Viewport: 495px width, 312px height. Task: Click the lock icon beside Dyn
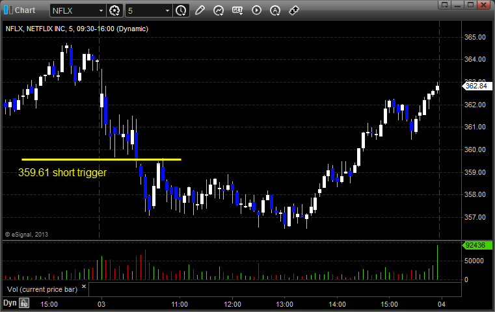pos(24,303)
